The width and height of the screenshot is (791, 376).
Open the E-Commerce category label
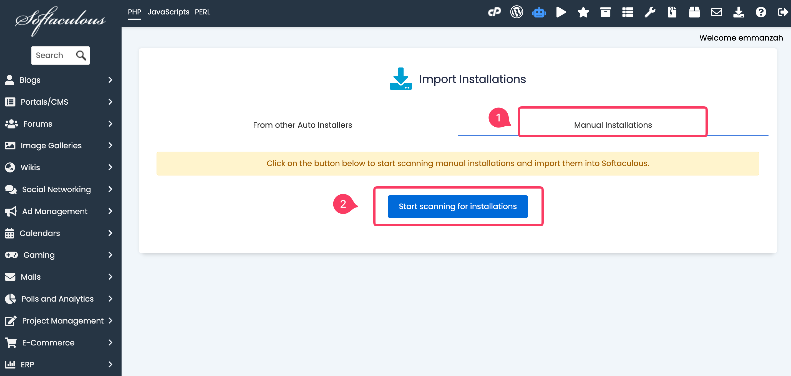pos(48,342)
